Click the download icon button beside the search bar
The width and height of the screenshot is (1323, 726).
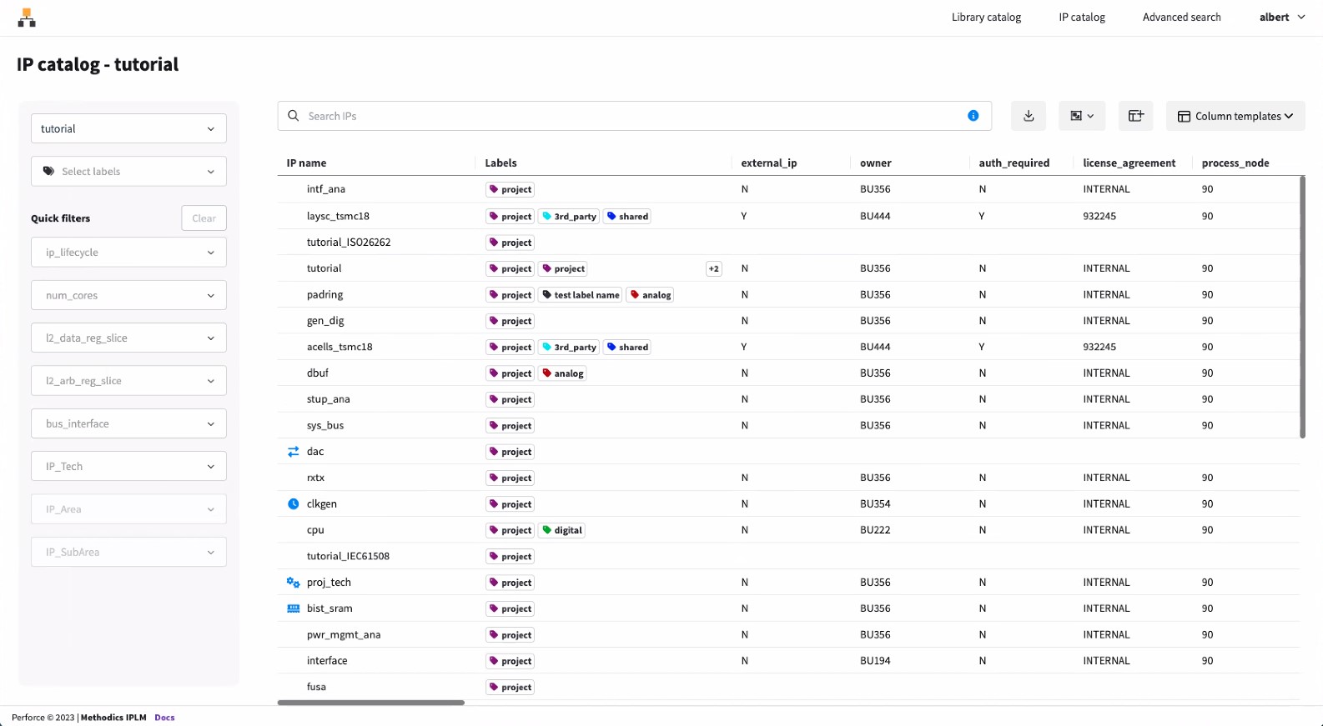[1029, 116]
